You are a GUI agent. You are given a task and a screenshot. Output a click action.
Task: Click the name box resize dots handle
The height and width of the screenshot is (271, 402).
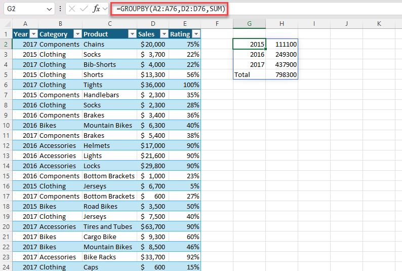(61, 9)
